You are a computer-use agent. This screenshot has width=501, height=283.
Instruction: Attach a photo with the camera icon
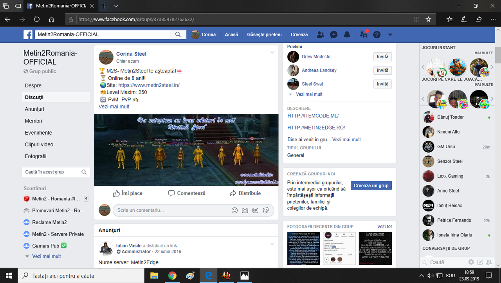click(245, 210)
